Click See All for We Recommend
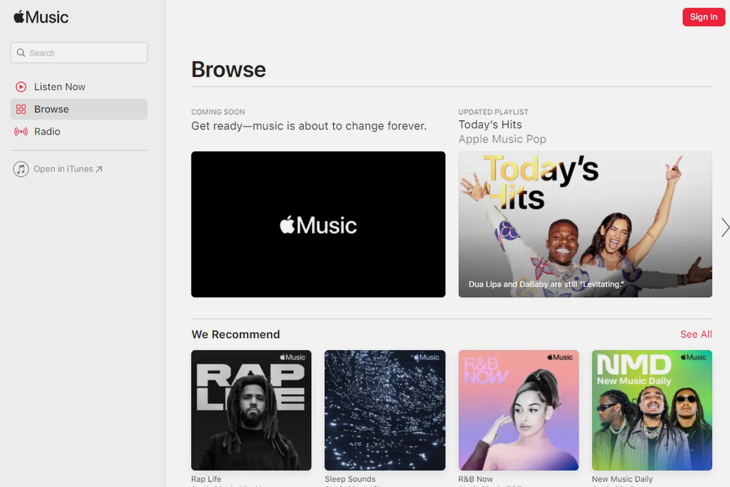730x487 pixels. 696,334
